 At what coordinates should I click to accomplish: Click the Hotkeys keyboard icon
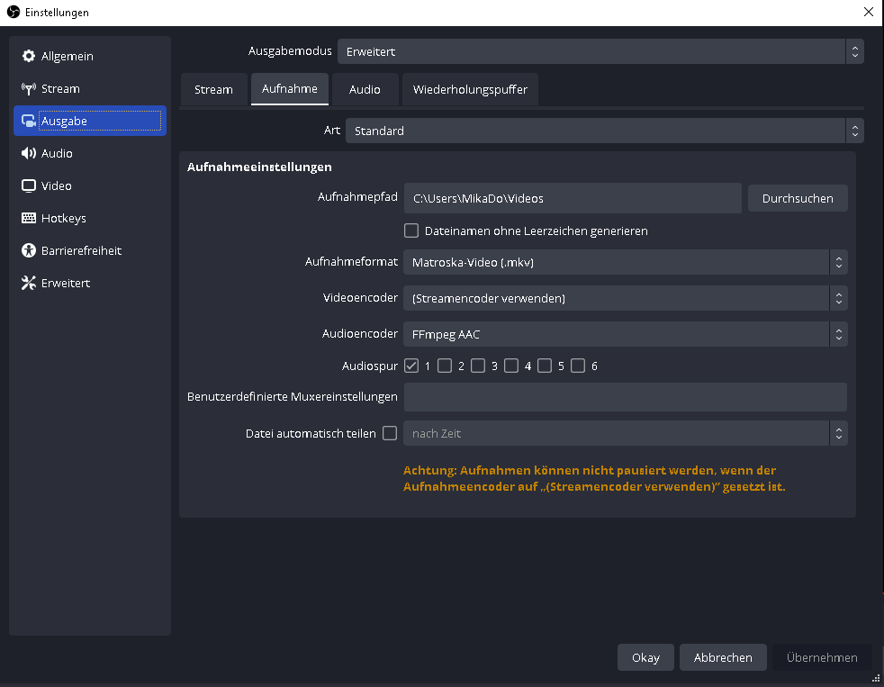(x=28, y=218)
